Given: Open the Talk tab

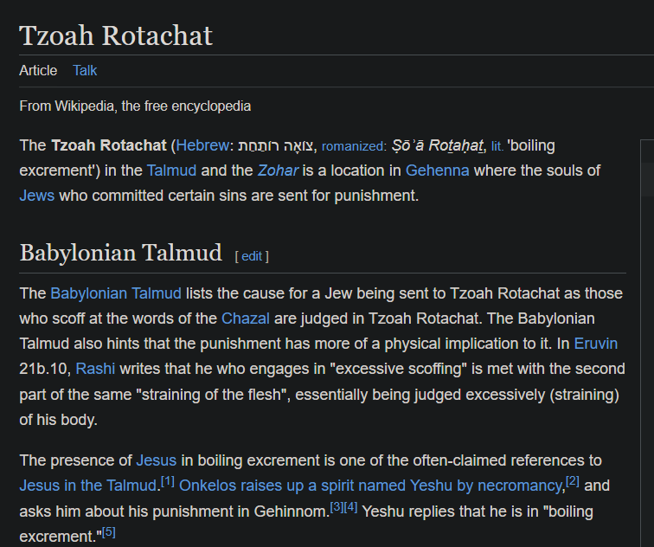Looking at the screenshot, I should tap(85, 70).
